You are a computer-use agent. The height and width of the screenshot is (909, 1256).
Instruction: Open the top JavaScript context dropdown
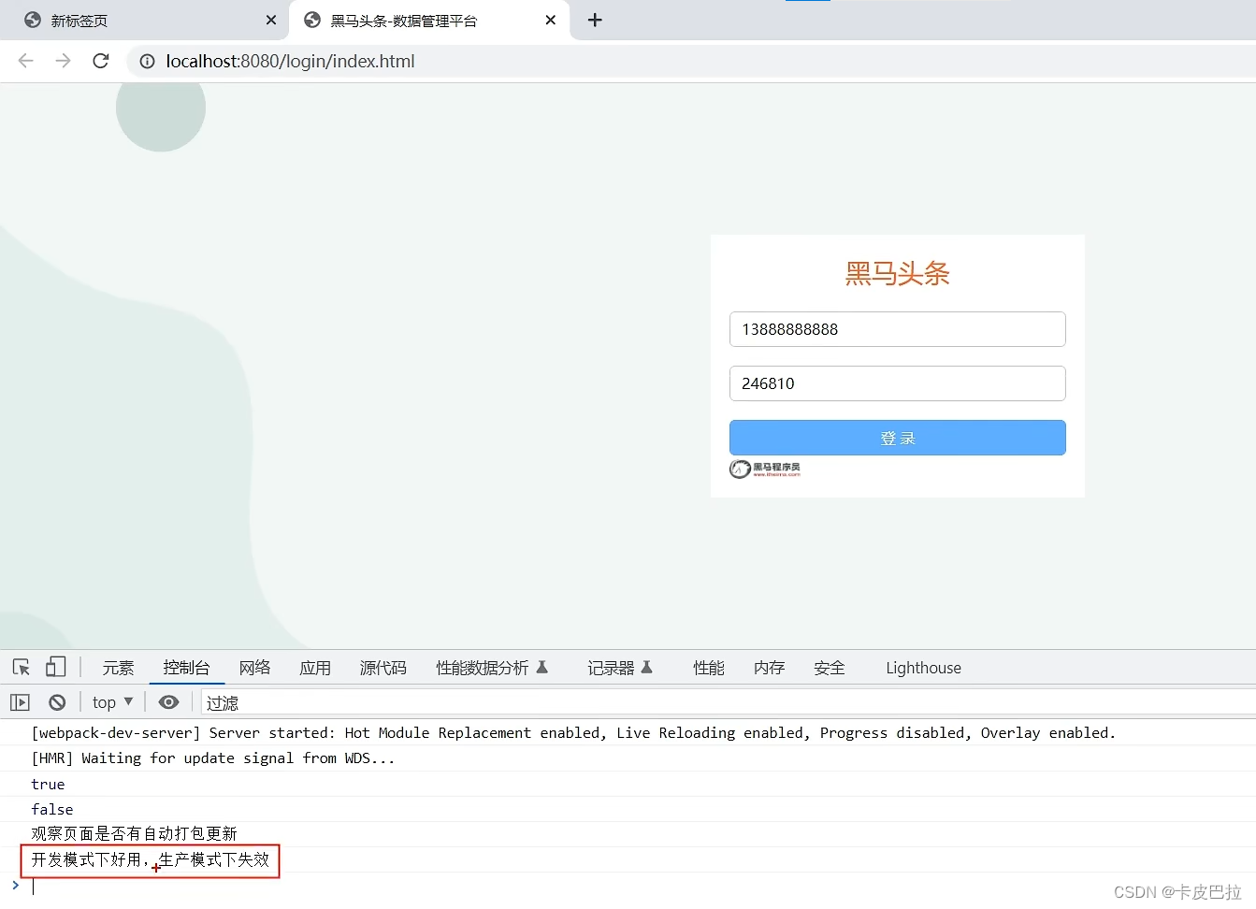click(x=112, y=702)
